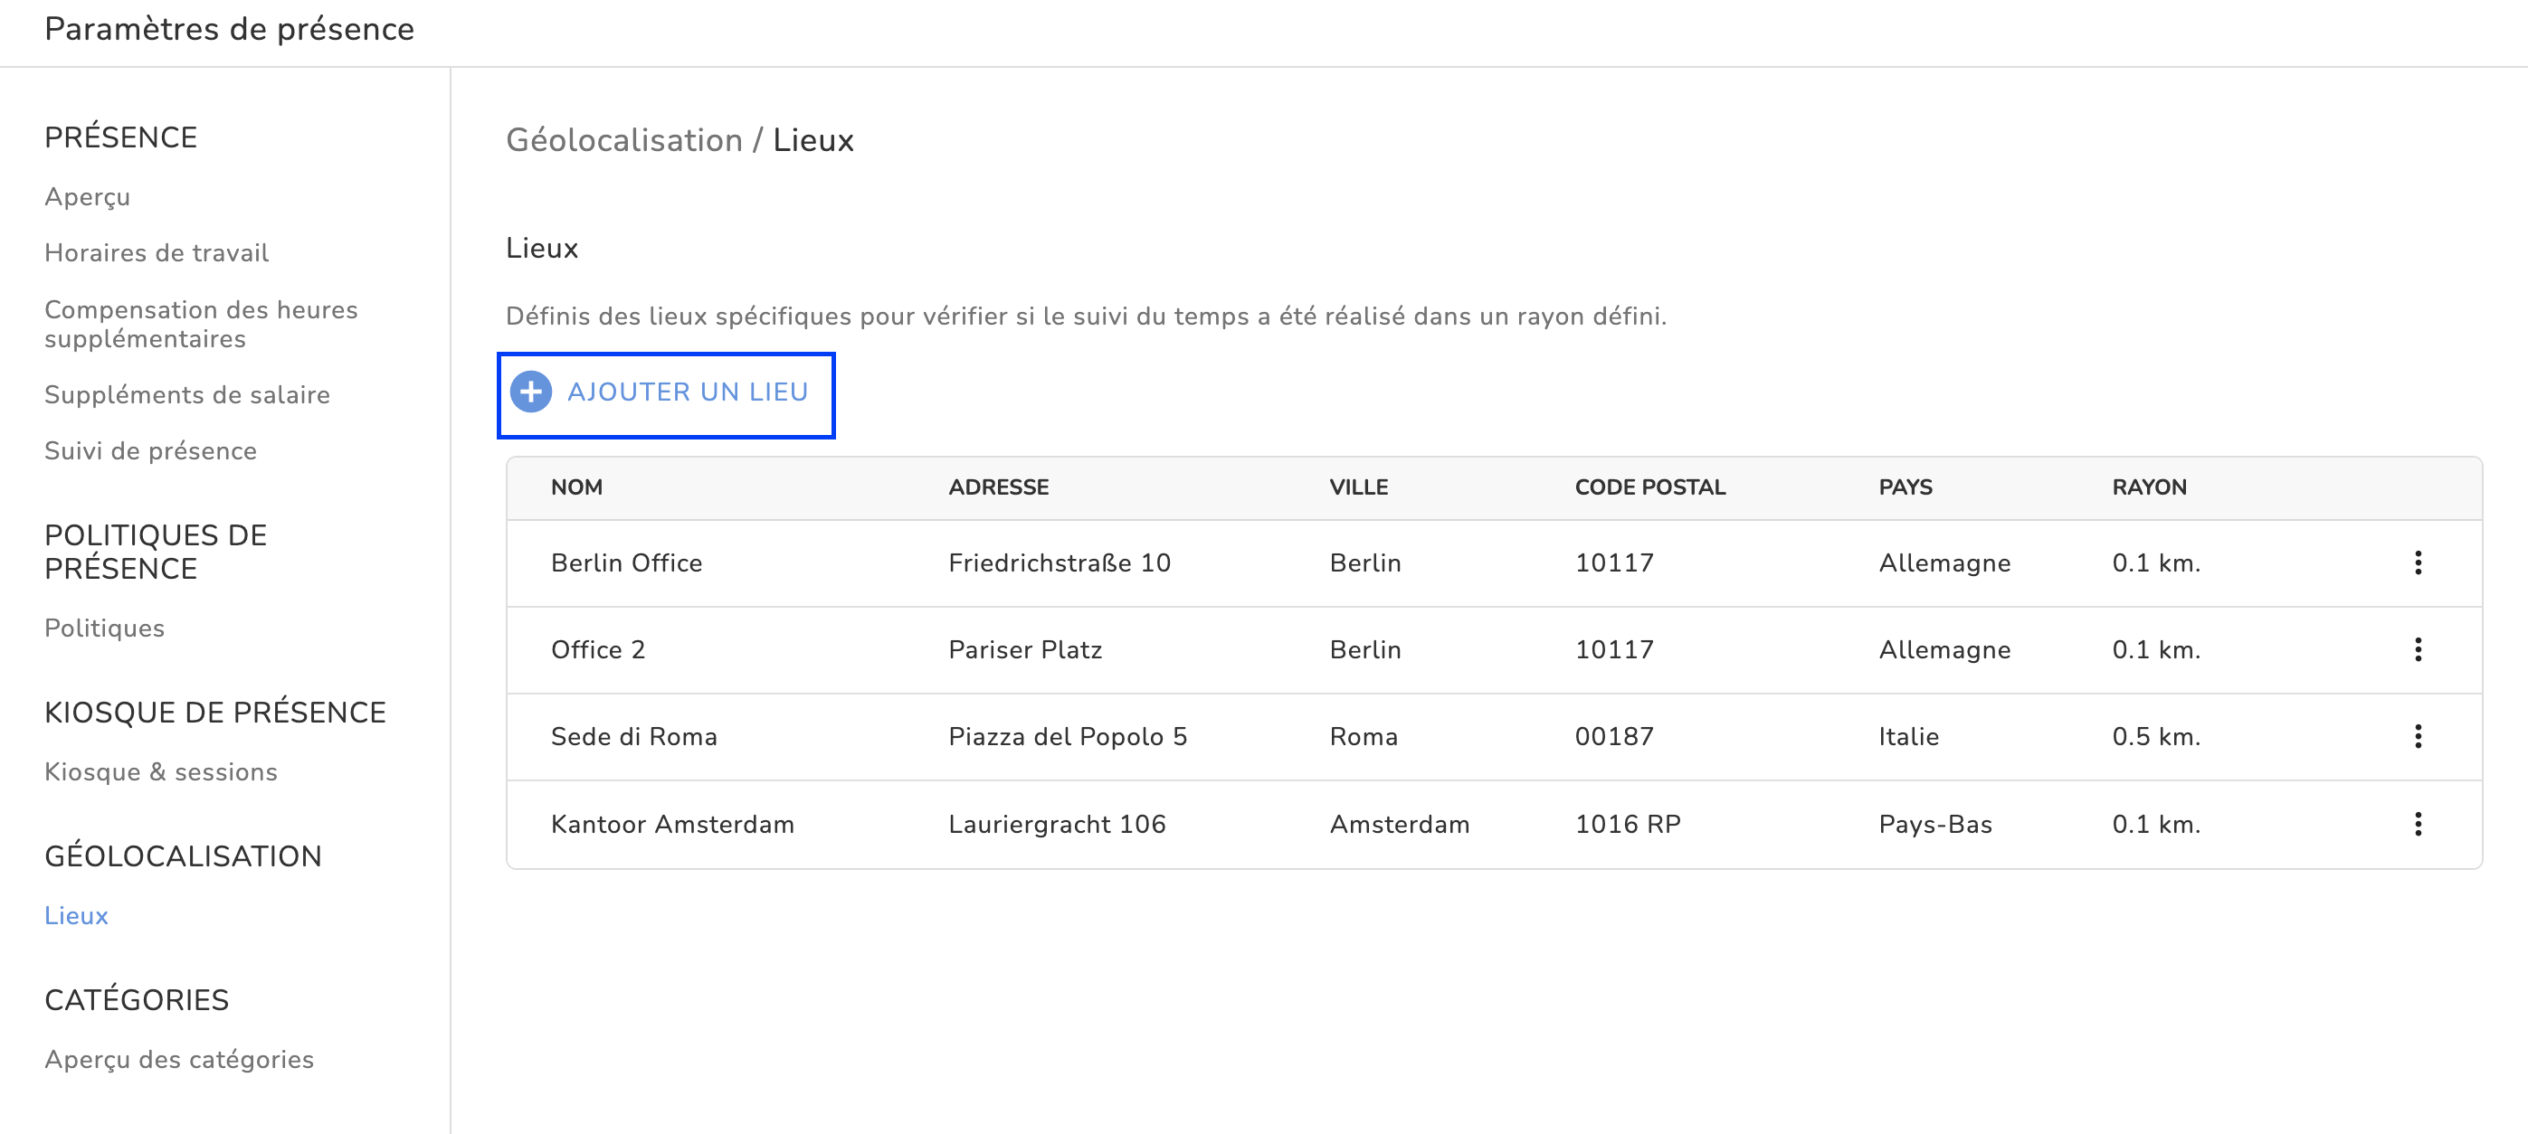Open the three-dot menu for Sede di Roma
This screenshot has width=2528, height=1134.
pyautogui.click(x=2417, y=737)
